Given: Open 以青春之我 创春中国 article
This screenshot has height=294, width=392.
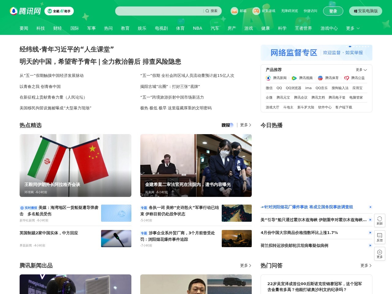Looking at the screenshot, I should 40,86.
